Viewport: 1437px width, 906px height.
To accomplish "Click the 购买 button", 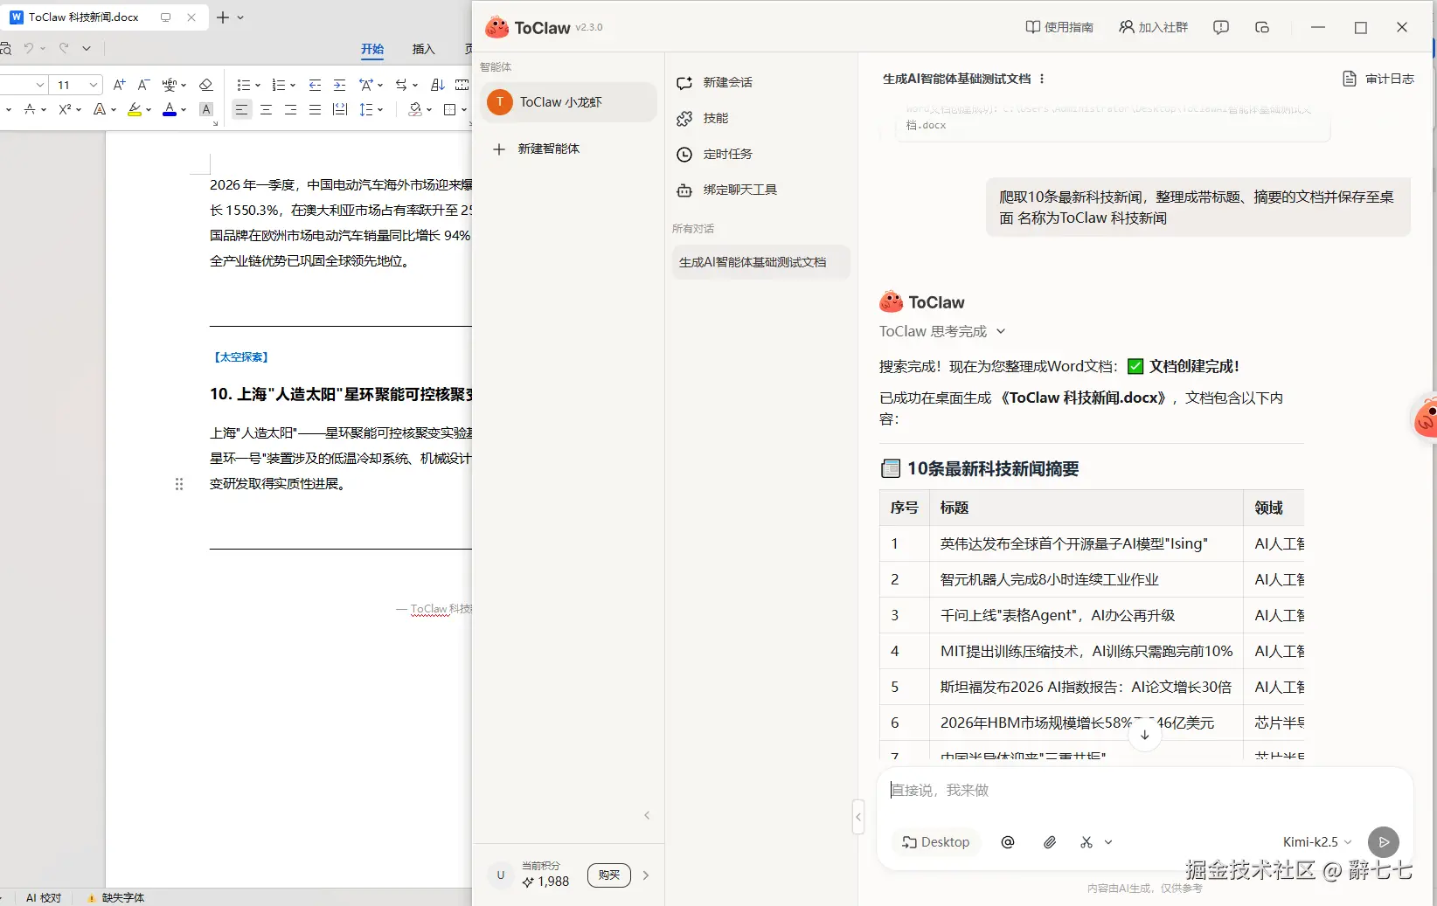I will tap(609, 875).
